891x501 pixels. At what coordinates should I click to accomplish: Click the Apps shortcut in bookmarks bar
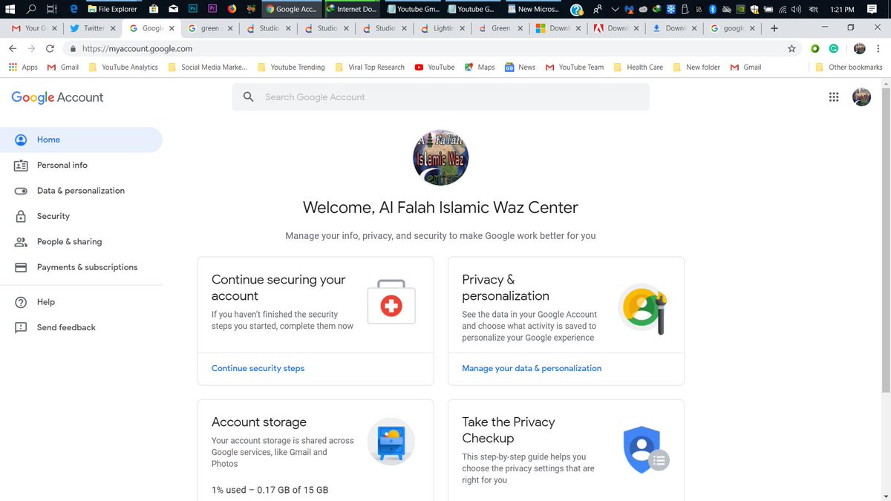pyautogui.click(x=23, y=67)
